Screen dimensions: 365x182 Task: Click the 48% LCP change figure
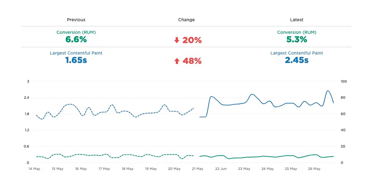192,61
